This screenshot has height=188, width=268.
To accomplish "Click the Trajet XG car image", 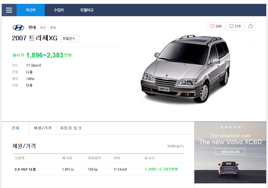I will pos(185,69).
